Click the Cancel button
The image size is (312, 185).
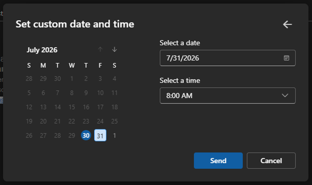click(x=271, y=161)
